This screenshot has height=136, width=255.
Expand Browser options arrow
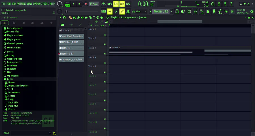2,18
